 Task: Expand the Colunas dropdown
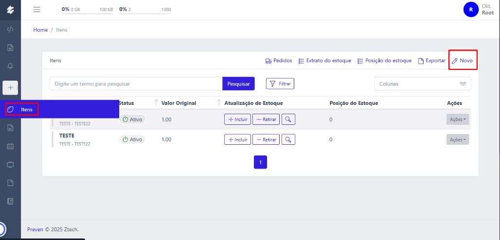coord(422,84)
